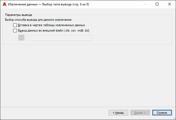Image resolution: width=176 pixels, height=120 pixels.
Task: Minimize the data extraction dialog
Action: point(145,4)
